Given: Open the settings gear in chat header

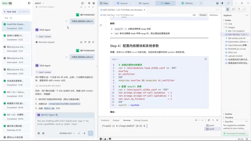Looking at the screenshot, I should 89,3.
